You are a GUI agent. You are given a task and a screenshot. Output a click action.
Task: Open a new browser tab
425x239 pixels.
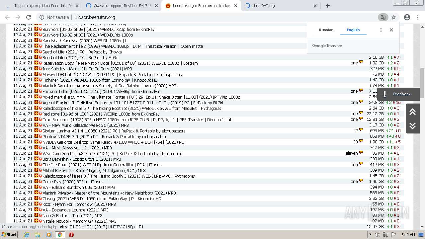(x=328, y=6)
